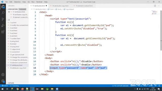Open 13 get element.html file
Screen dimensions: 162x91
tap(17, 55)
